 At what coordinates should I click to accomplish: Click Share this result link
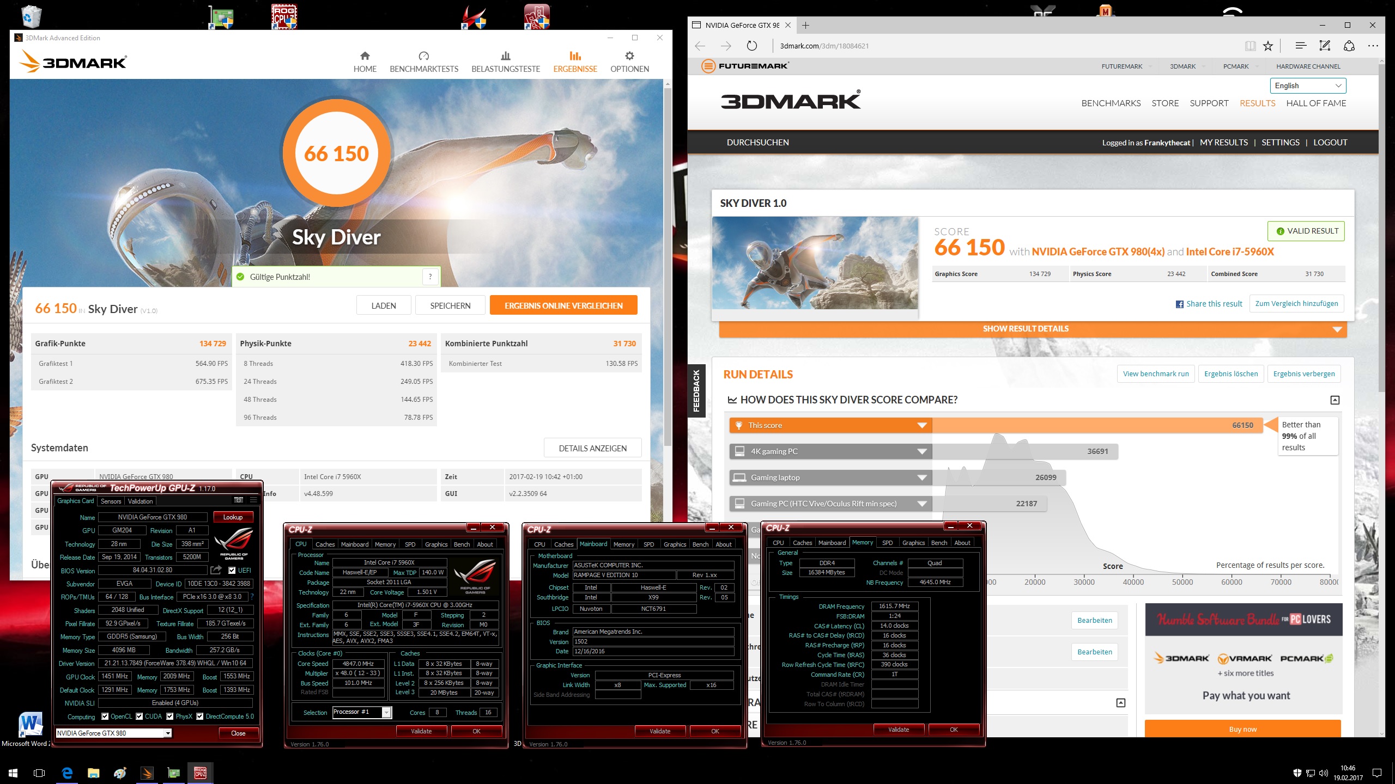[1209, 304]
